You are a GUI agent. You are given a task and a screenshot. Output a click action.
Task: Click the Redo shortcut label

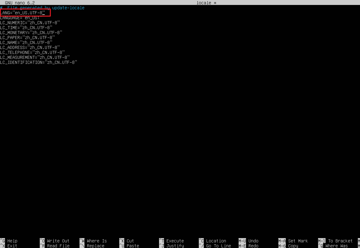[253, 246]
